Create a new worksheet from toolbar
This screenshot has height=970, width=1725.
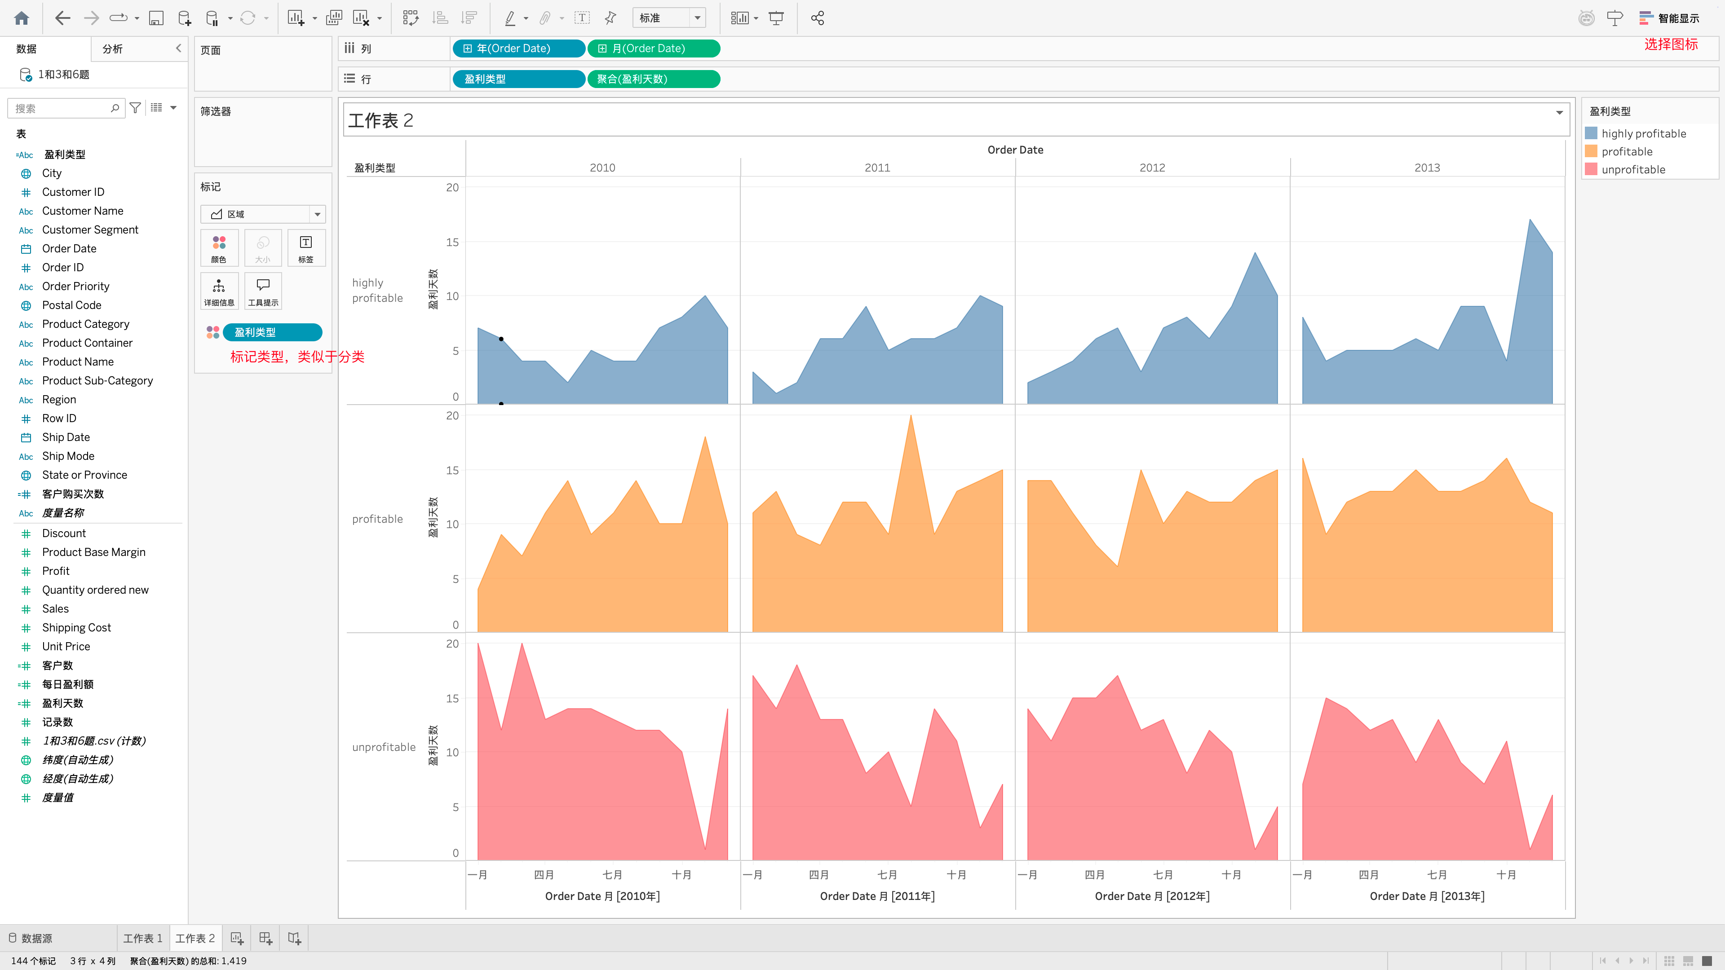tap(296, 18)
